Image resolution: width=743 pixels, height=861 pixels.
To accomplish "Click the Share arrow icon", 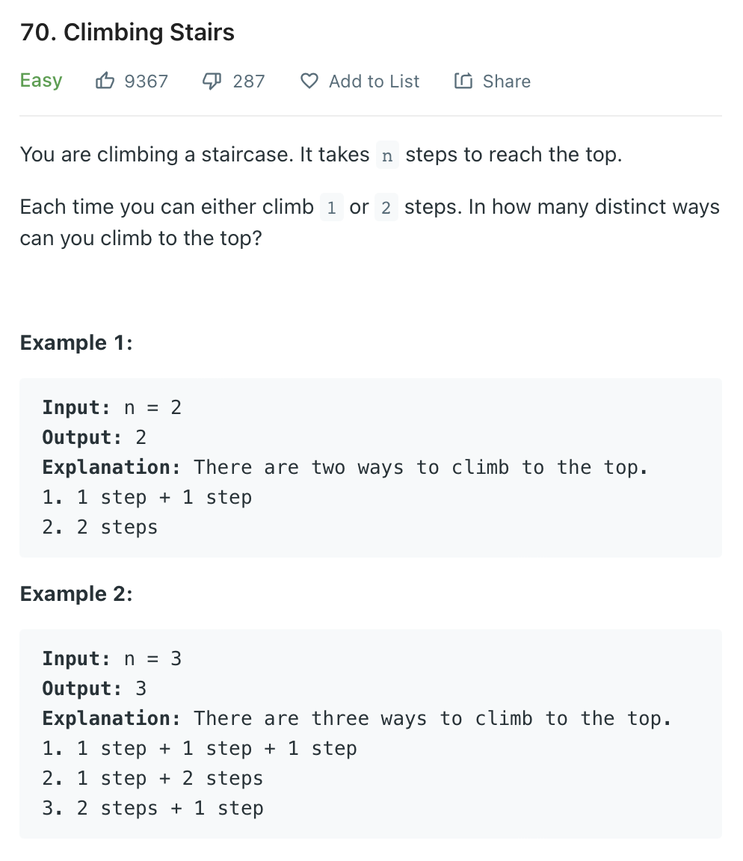I will [463, 81].
